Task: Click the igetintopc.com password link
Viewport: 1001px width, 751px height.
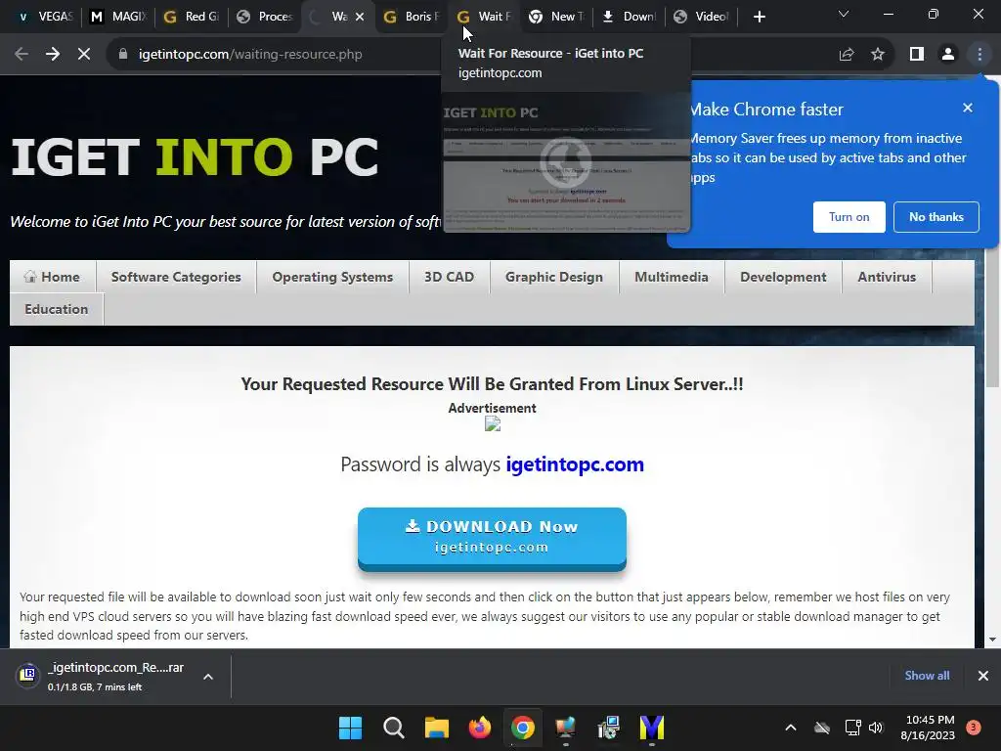Action: [575, 464]
